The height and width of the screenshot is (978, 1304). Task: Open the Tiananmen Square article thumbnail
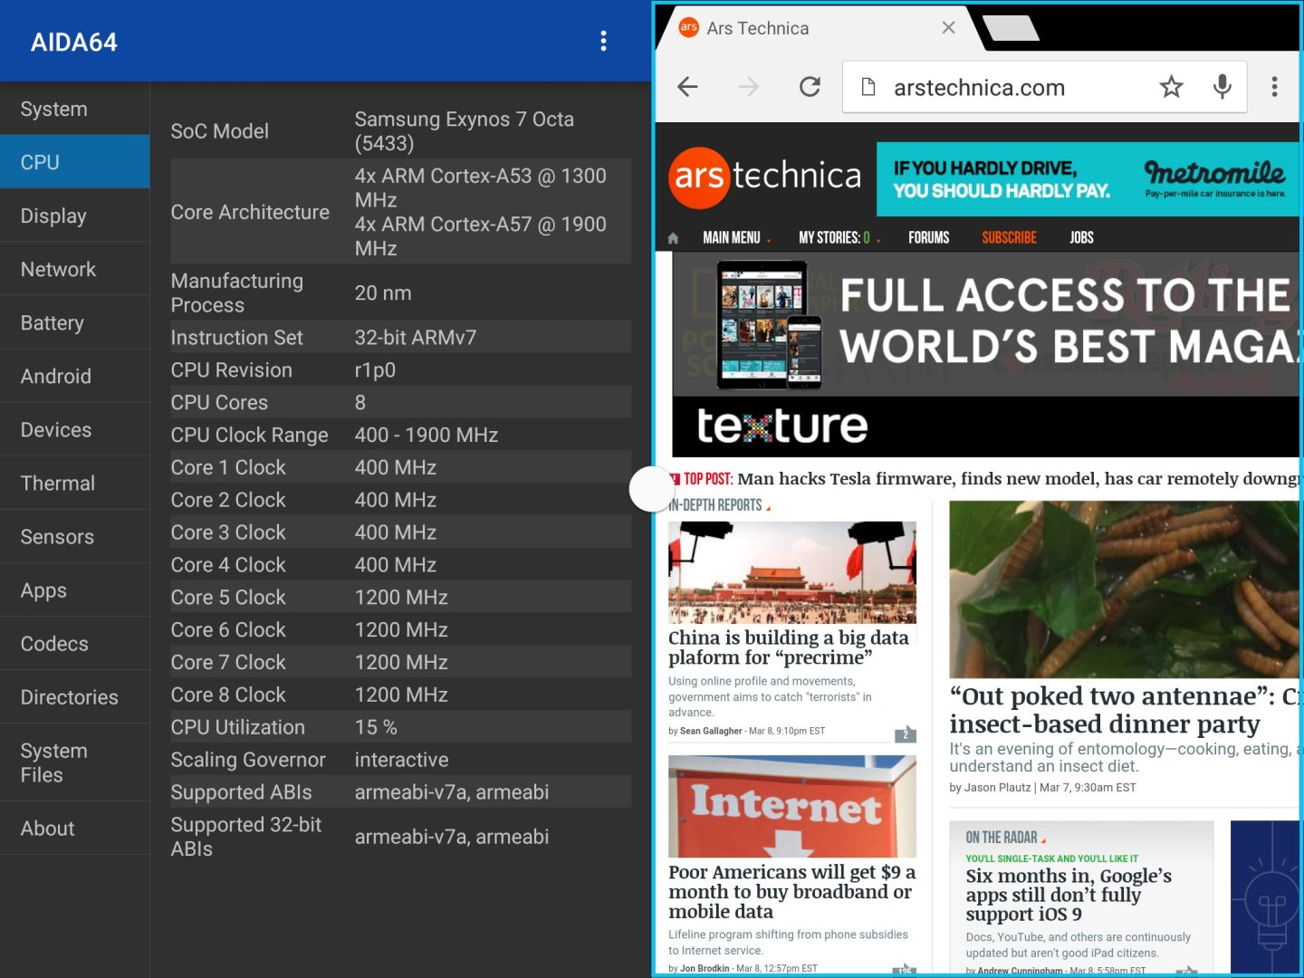coord(791,572)
